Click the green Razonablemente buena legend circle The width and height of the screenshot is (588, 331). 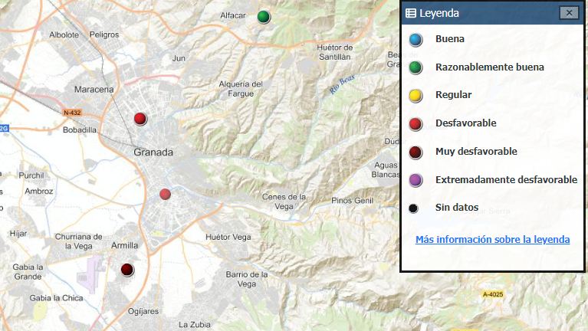pos(415,68)
